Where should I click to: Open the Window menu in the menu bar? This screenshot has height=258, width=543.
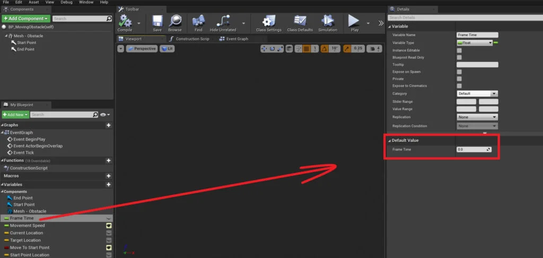click(x=86, y=3)
